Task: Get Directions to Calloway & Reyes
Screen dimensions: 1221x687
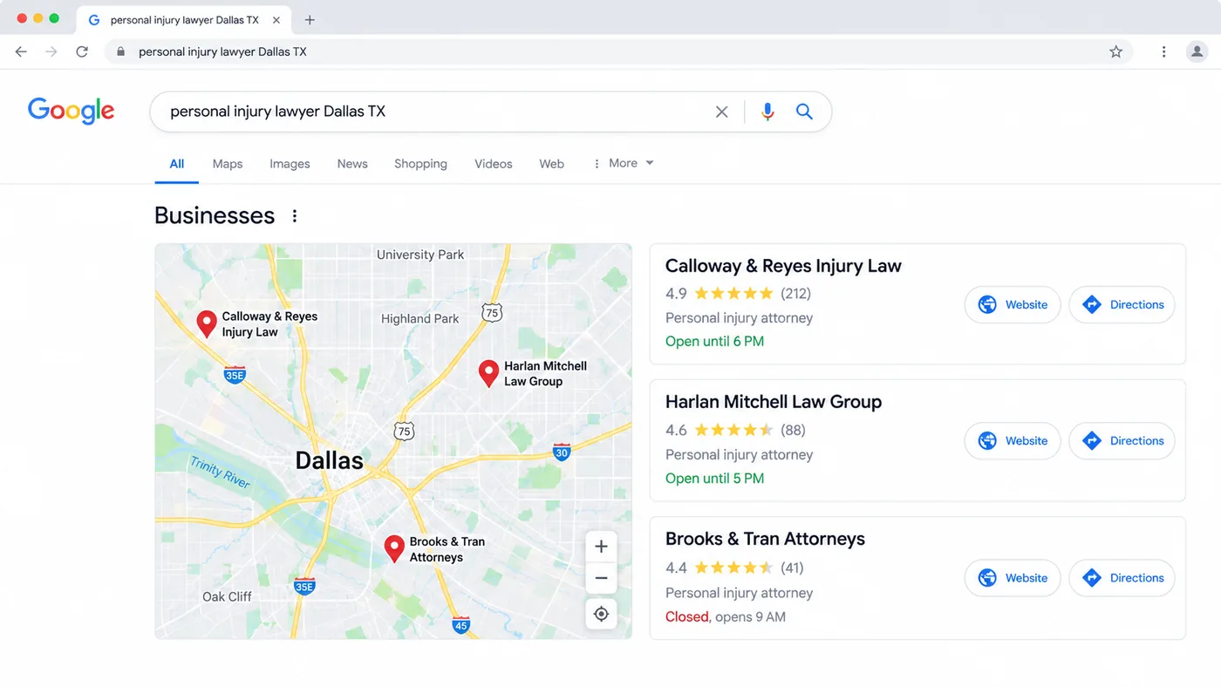Action: click(x=1122, y=304)
